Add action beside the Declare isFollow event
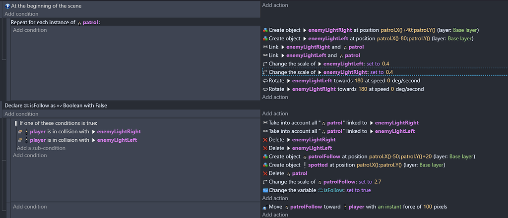Viewport: 508px width, 218px height. pyautogui.click(x=275, y=113)
